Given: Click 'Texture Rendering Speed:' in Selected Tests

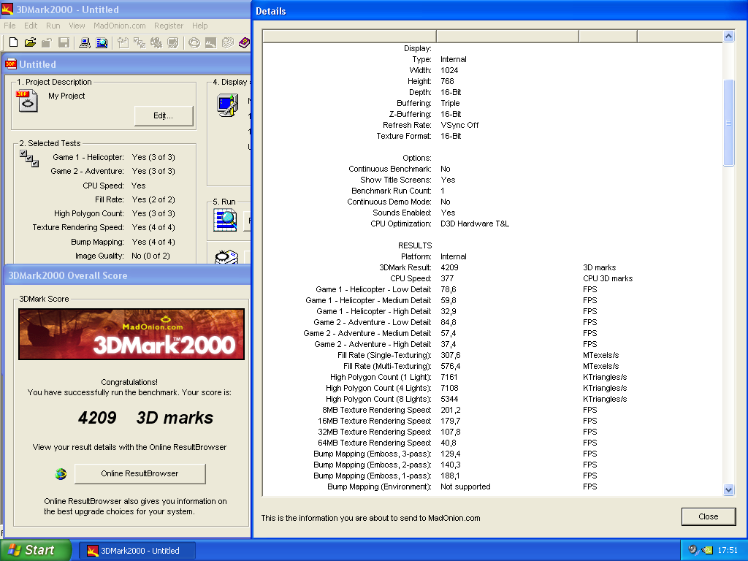Looking at the screenshot, I should tap(78, 228).
